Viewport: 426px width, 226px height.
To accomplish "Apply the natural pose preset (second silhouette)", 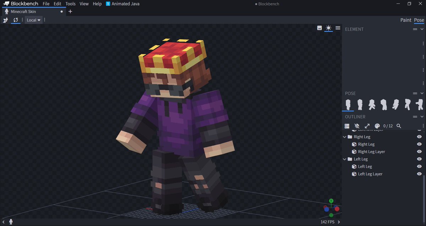I will [x=360, y=104].
